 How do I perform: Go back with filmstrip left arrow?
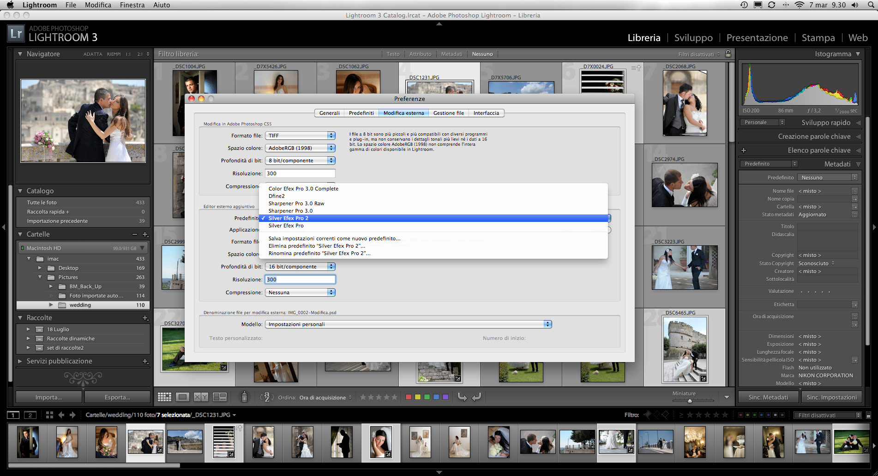tap(61, 415)
